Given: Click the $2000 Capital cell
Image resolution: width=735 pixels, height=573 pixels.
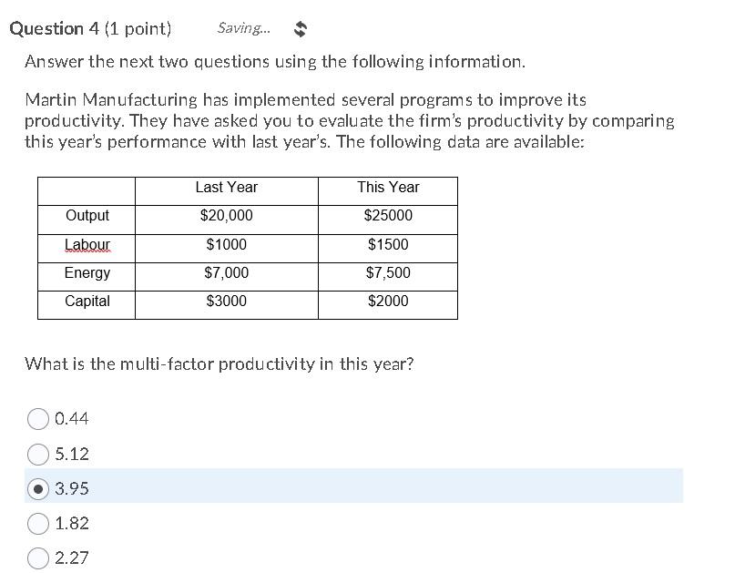Looking at the screenshot, I should (x=387, y=302).
